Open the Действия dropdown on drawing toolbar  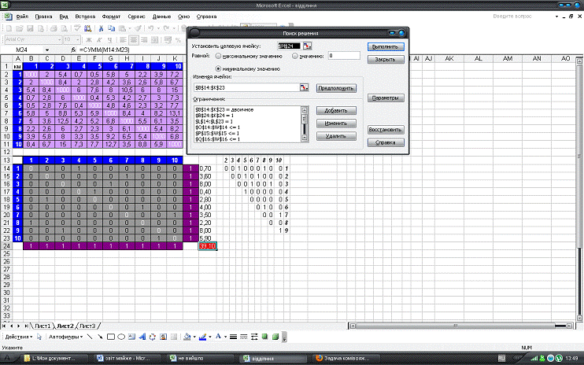20,337
